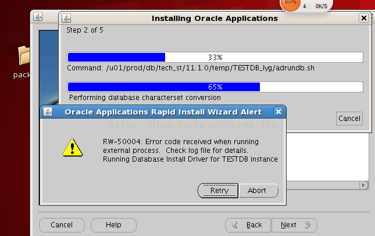Go Back in the install wizard
Image resolution: width=375 pixels, height=236 pixels.
[x=248, y=225]
